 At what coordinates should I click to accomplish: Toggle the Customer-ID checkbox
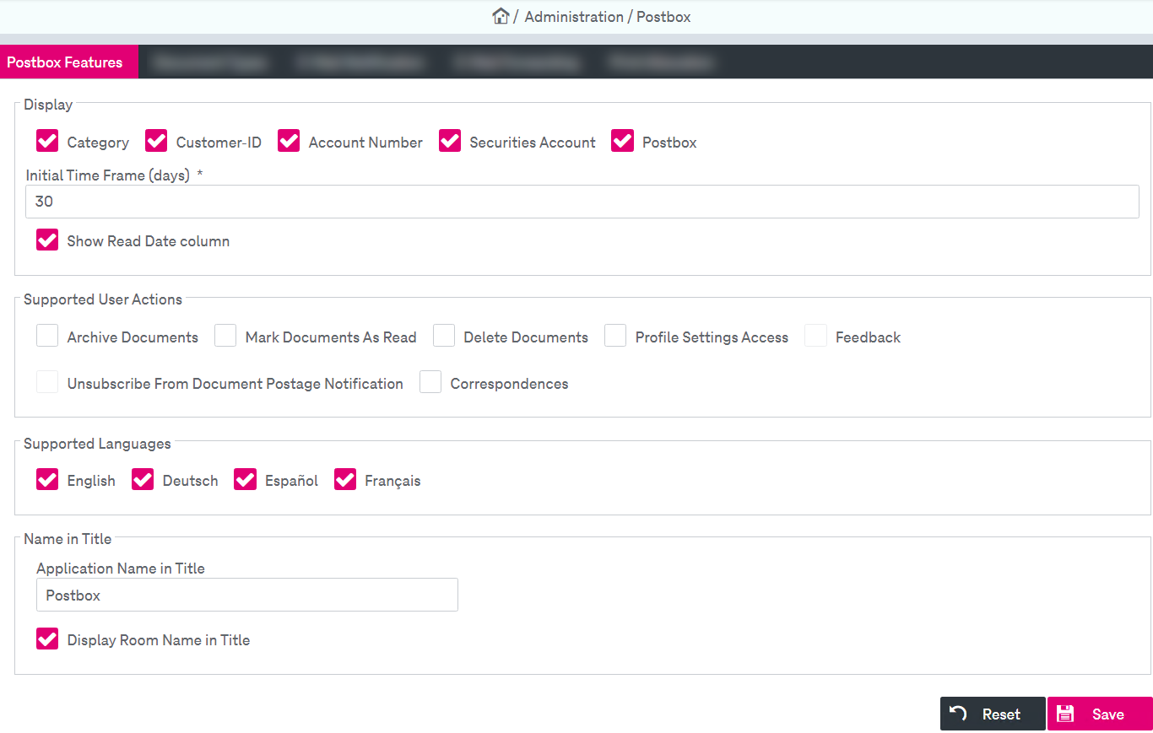pos(156,142)
